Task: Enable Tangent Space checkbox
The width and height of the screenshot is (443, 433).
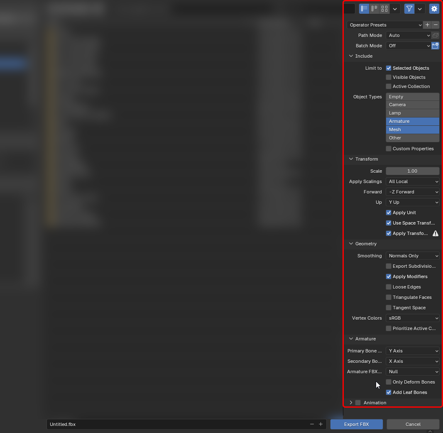Action: [x=389, y=308]
